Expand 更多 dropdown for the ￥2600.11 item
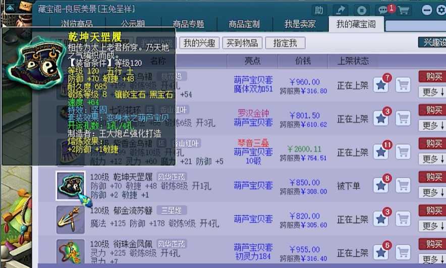The width and height of the screenshot is (446, 268). tap(433, 159)
